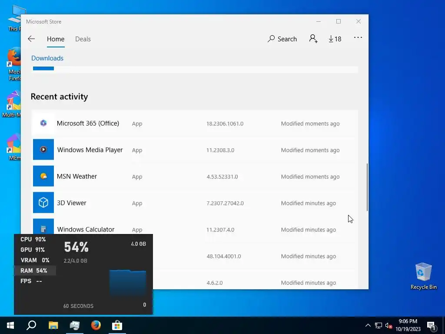Screen dimensions: 445x334
Task: Go back using the Store back arrow
Action: click(x=31, y=39)
